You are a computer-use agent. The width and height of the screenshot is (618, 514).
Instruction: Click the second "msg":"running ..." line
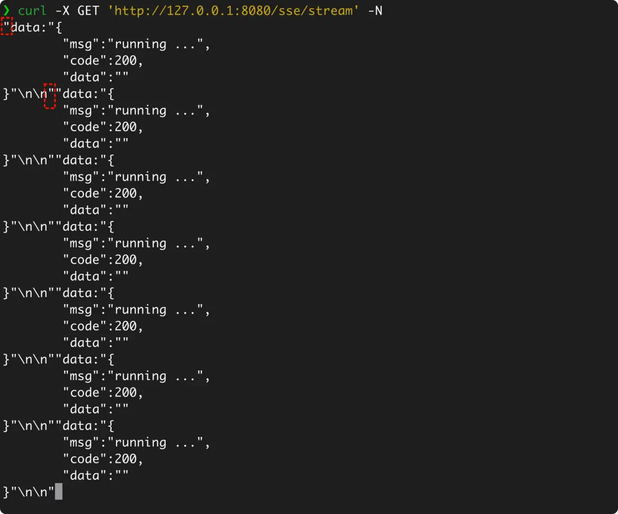(136, 110)
